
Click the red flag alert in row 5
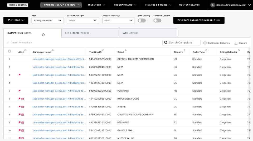tap(20, 91)
